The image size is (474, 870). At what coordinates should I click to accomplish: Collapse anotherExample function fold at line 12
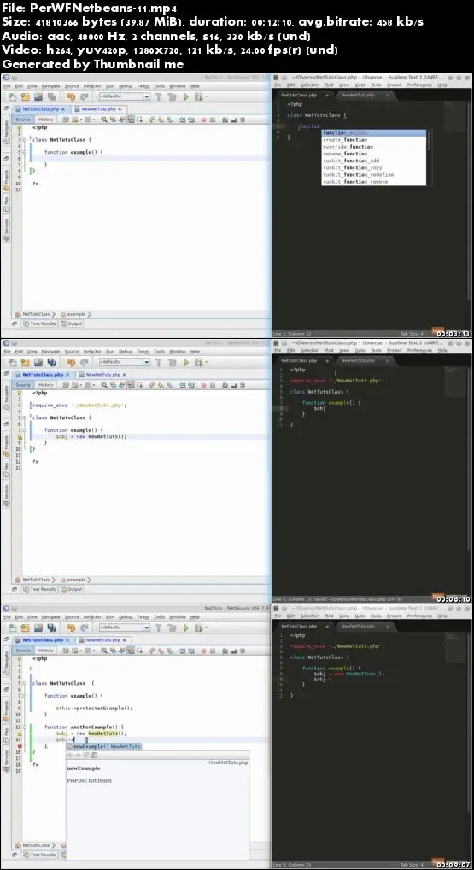(x=25, y=727)
